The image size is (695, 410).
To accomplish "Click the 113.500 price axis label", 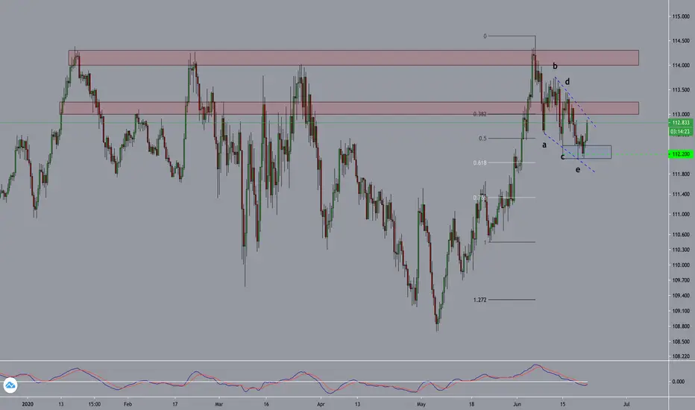I will [680, 89].
